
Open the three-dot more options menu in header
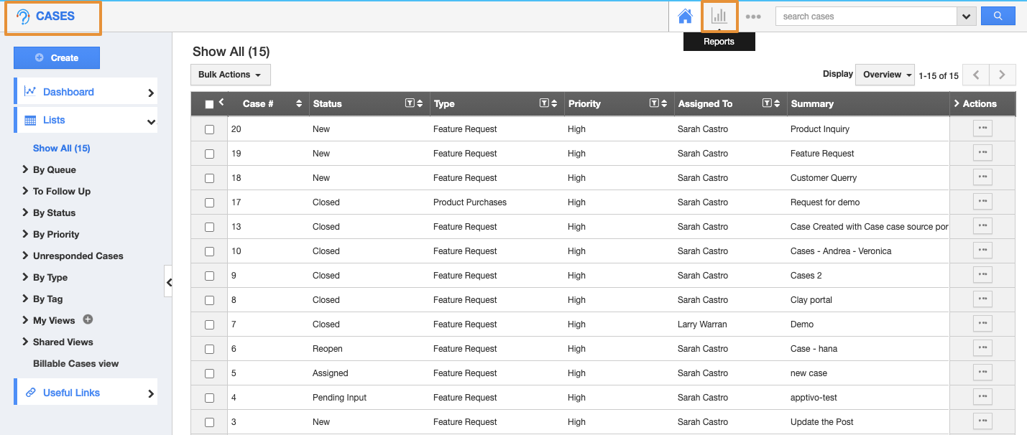[x=752, y=17]
